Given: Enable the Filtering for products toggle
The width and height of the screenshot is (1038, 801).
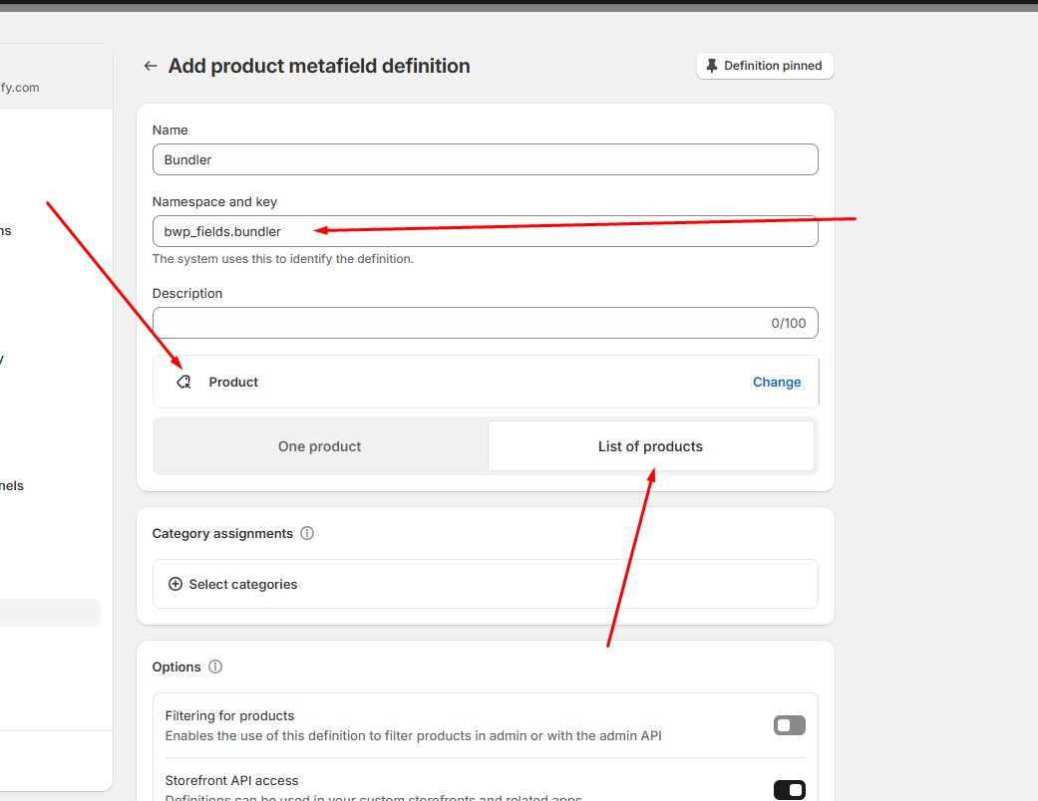Looking at the screenshot, I should coord(789,725).
